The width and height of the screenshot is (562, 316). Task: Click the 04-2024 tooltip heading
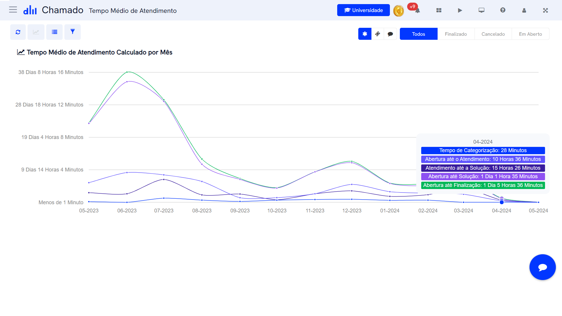[483, 142]
